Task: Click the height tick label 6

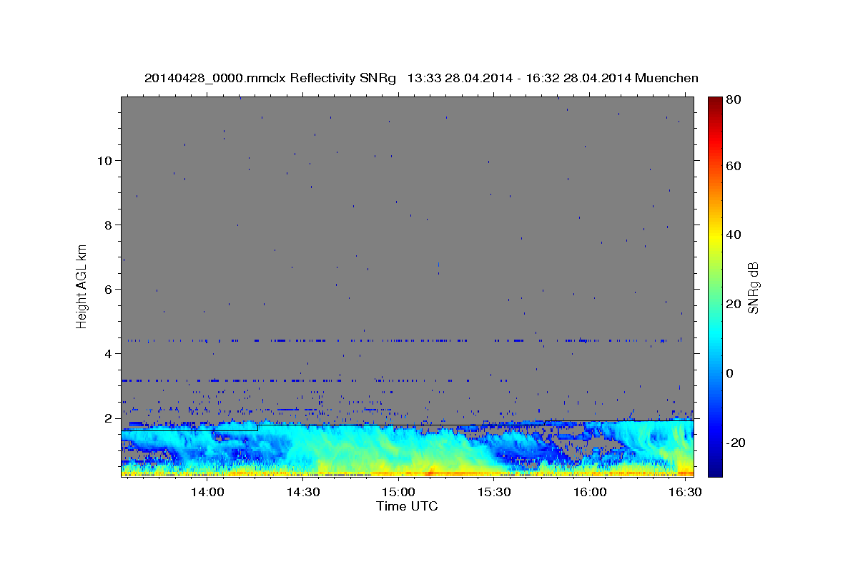Action: (x=108, y=289)
